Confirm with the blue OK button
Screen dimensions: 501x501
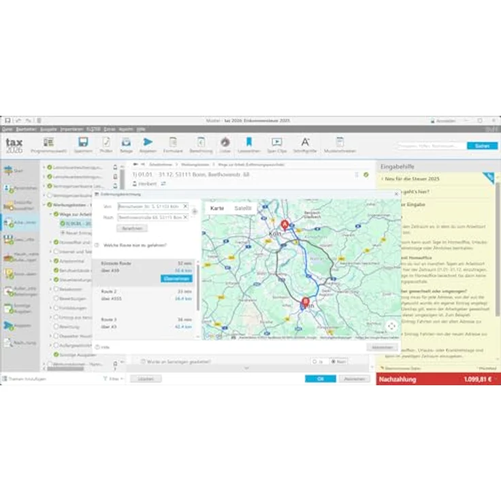click(321, 378)
